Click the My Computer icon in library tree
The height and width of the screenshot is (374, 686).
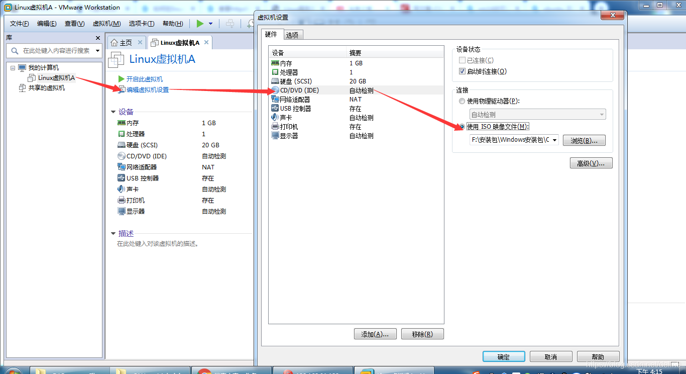(22, 68)
